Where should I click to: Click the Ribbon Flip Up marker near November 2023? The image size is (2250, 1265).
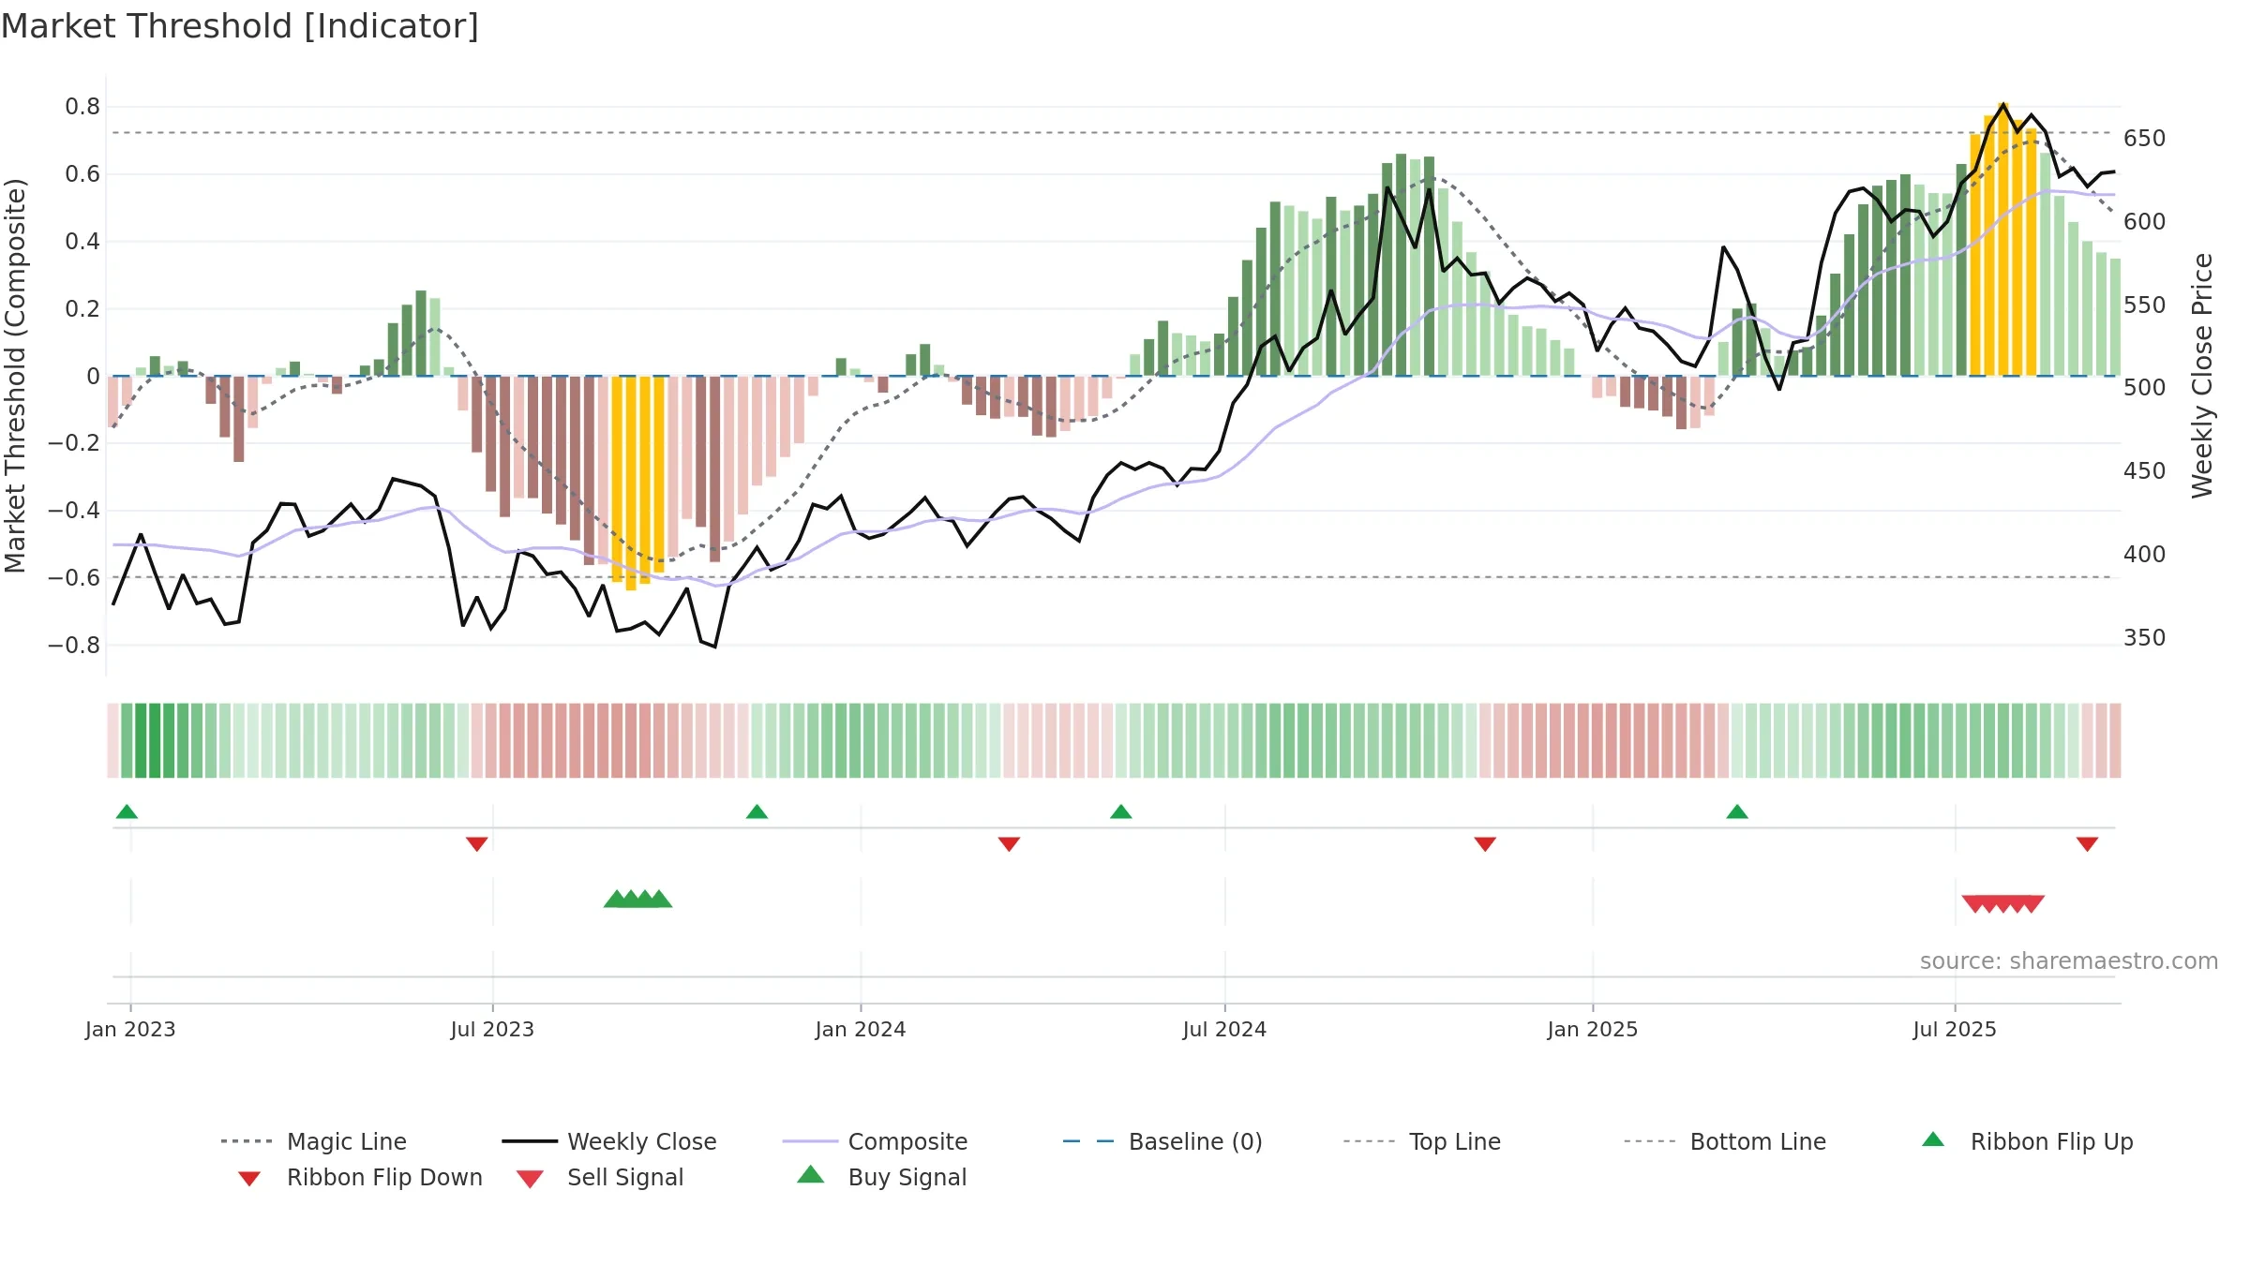(757, 811)
